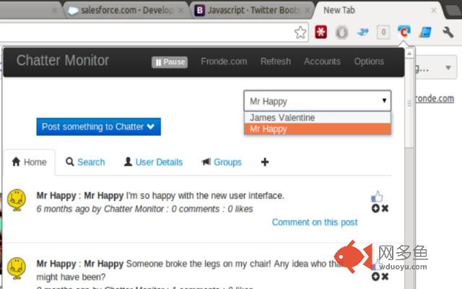Viewport: 462px width, 289px height.
Task: Click '6 months ago by Chatter Monitor' text
Action: click(100, 209)
